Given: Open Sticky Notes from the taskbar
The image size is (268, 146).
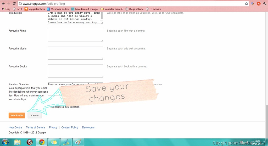Looking at the screenshot, I should point(54,142).
